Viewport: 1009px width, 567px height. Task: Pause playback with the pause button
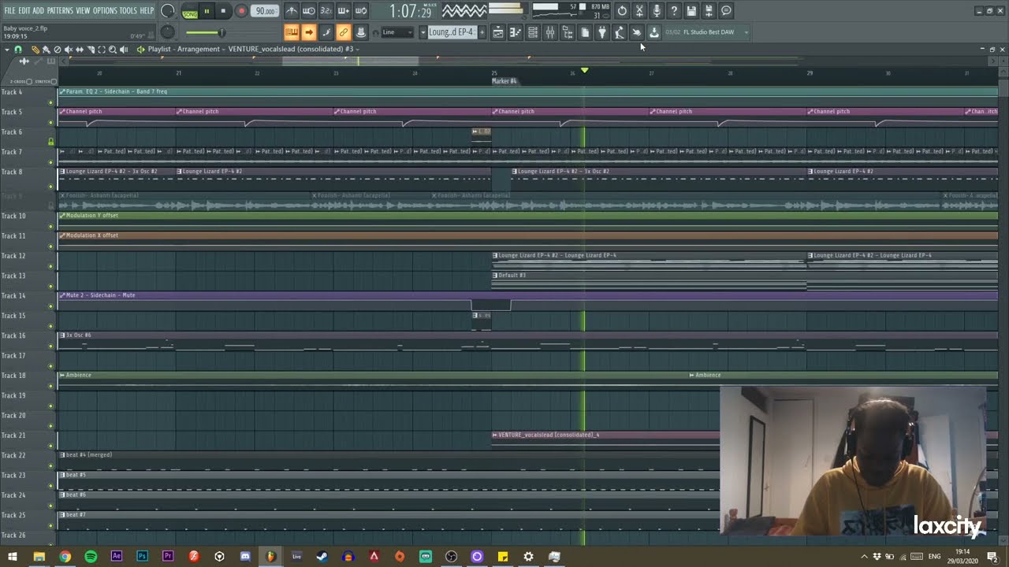tap(207, 11)
